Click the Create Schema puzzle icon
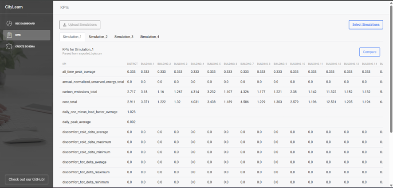This screenshot has height=188, width=393. [9, 47]
